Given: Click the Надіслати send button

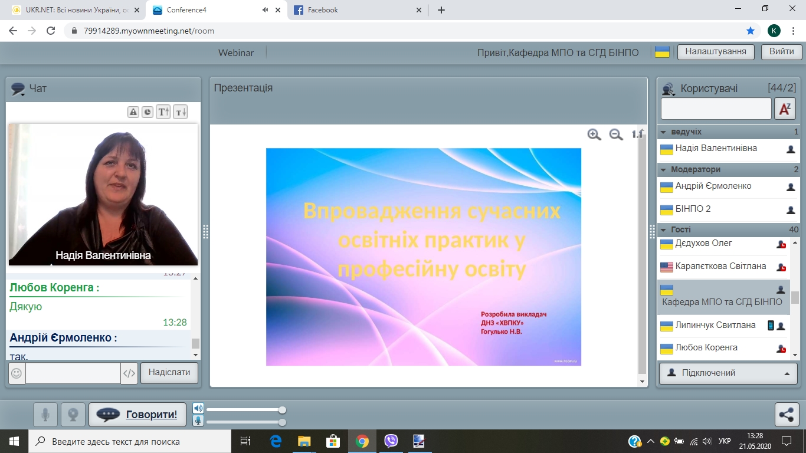Looking at the screenshot, I should pos(169,373).
